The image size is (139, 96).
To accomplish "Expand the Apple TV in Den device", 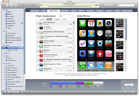I will (4, 50).
